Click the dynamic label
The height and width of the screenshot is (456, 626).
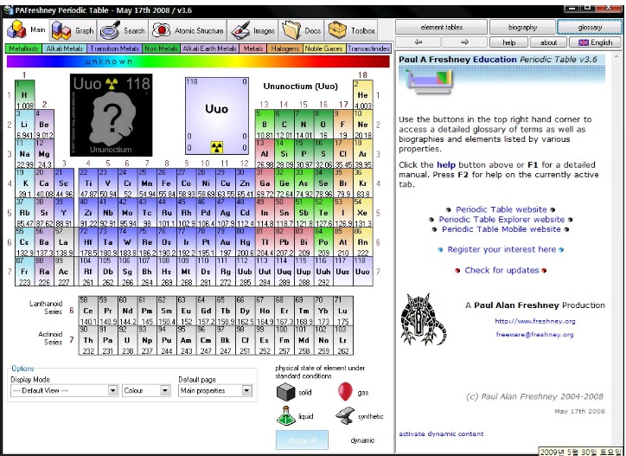click(362, 440)
